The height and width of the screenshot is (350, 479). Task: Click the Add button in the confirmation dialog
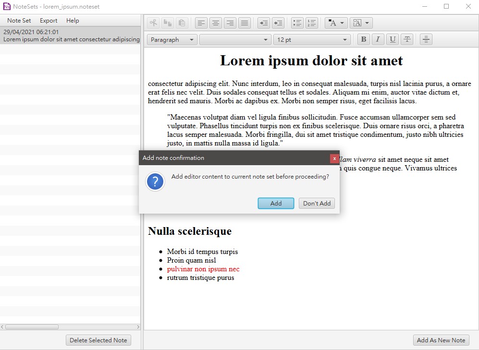(x=276, y=203)
